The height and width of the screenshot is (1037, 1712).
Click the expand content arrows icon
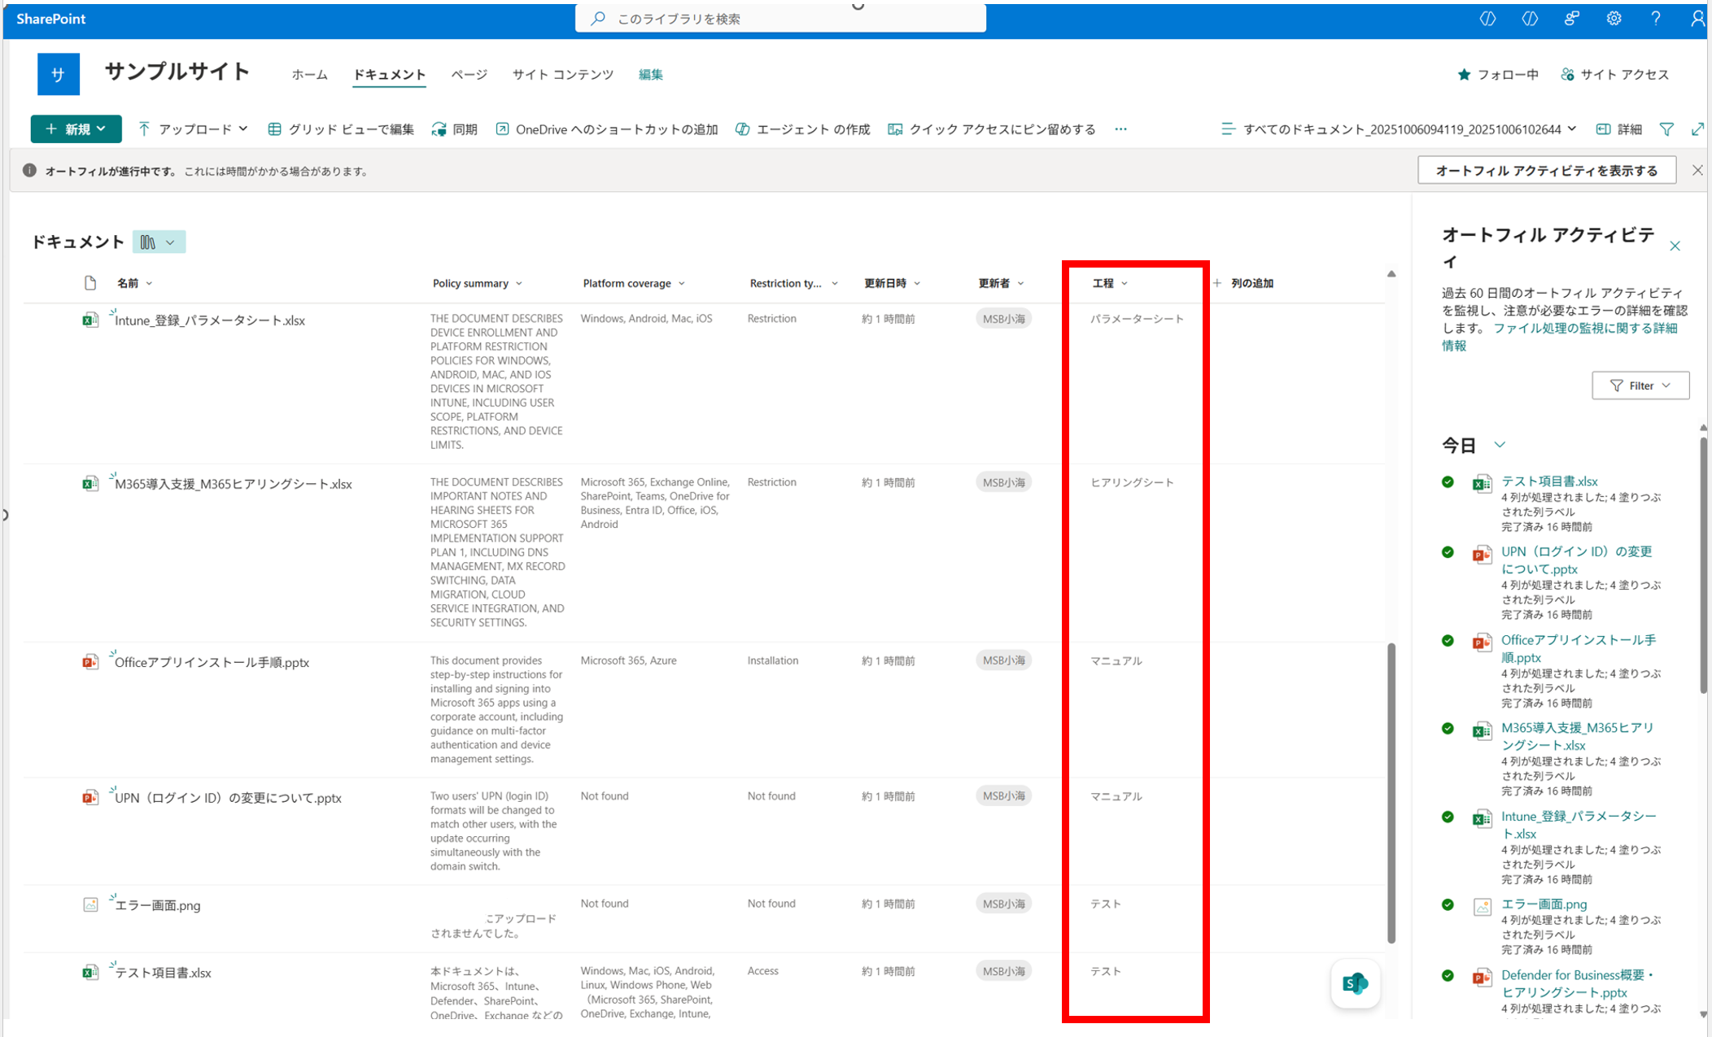[x=1697, y=129]
